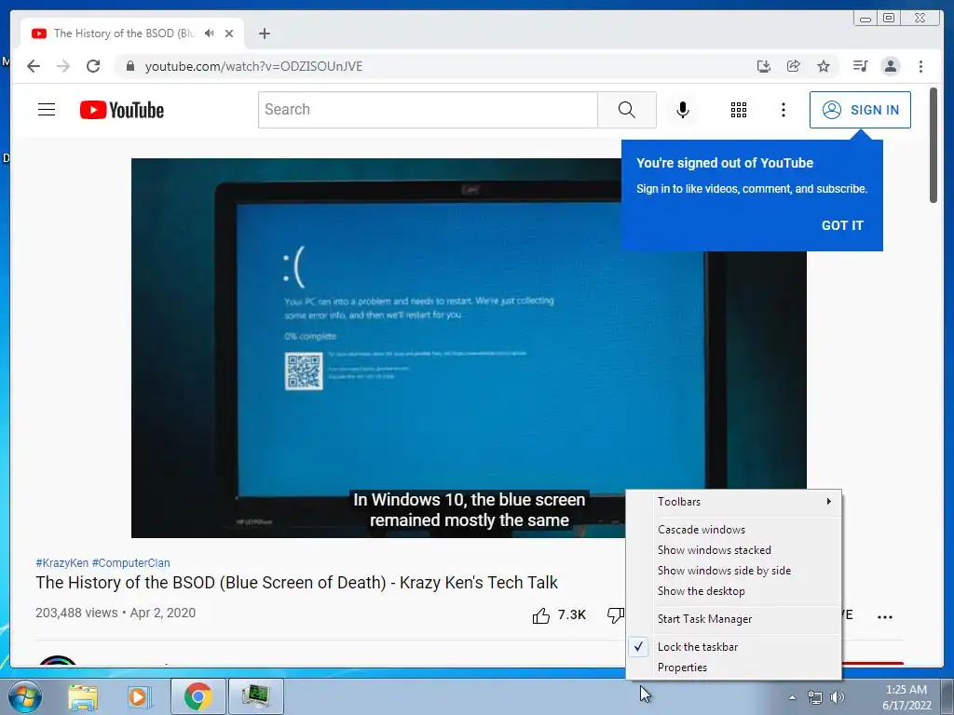Open the volume tray icon

(838, 697)
